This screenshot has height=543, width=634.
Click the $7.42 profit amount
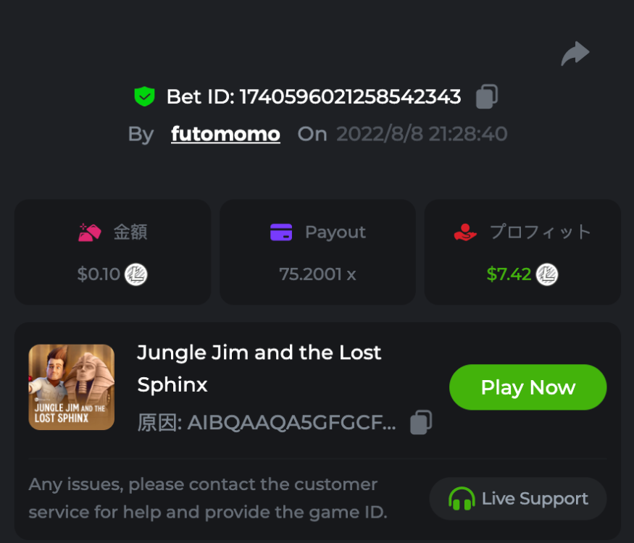[509, 274]
